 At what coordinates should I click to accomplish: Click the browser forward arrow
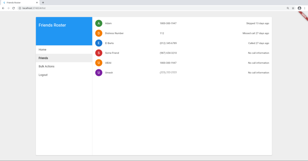[8, 8]
